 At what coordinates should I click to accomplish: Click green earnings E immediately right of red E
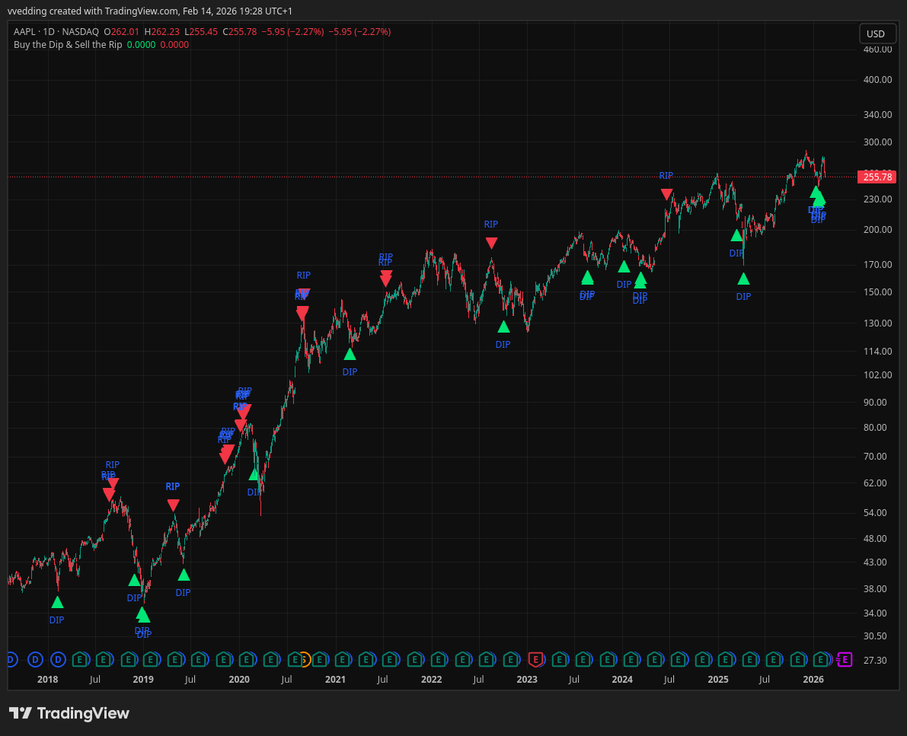point(560,659)
